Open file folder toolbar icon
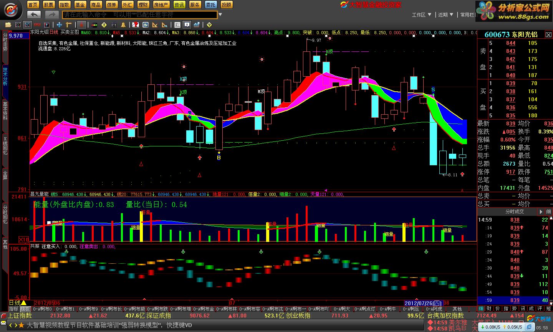553x332 pixels. [8, 25]
